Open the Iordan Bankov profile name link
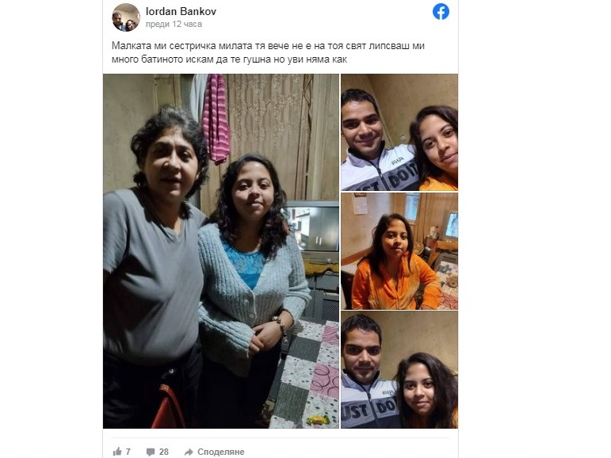Viewport: 611px width, 458px height. (x=181, y=12)
